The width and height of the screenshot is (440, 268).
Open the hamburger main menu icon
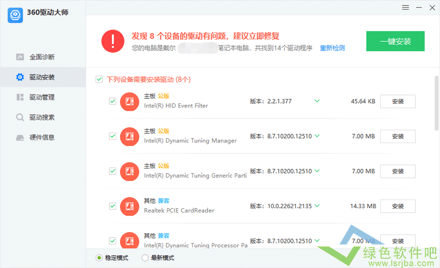click(405, 8)
